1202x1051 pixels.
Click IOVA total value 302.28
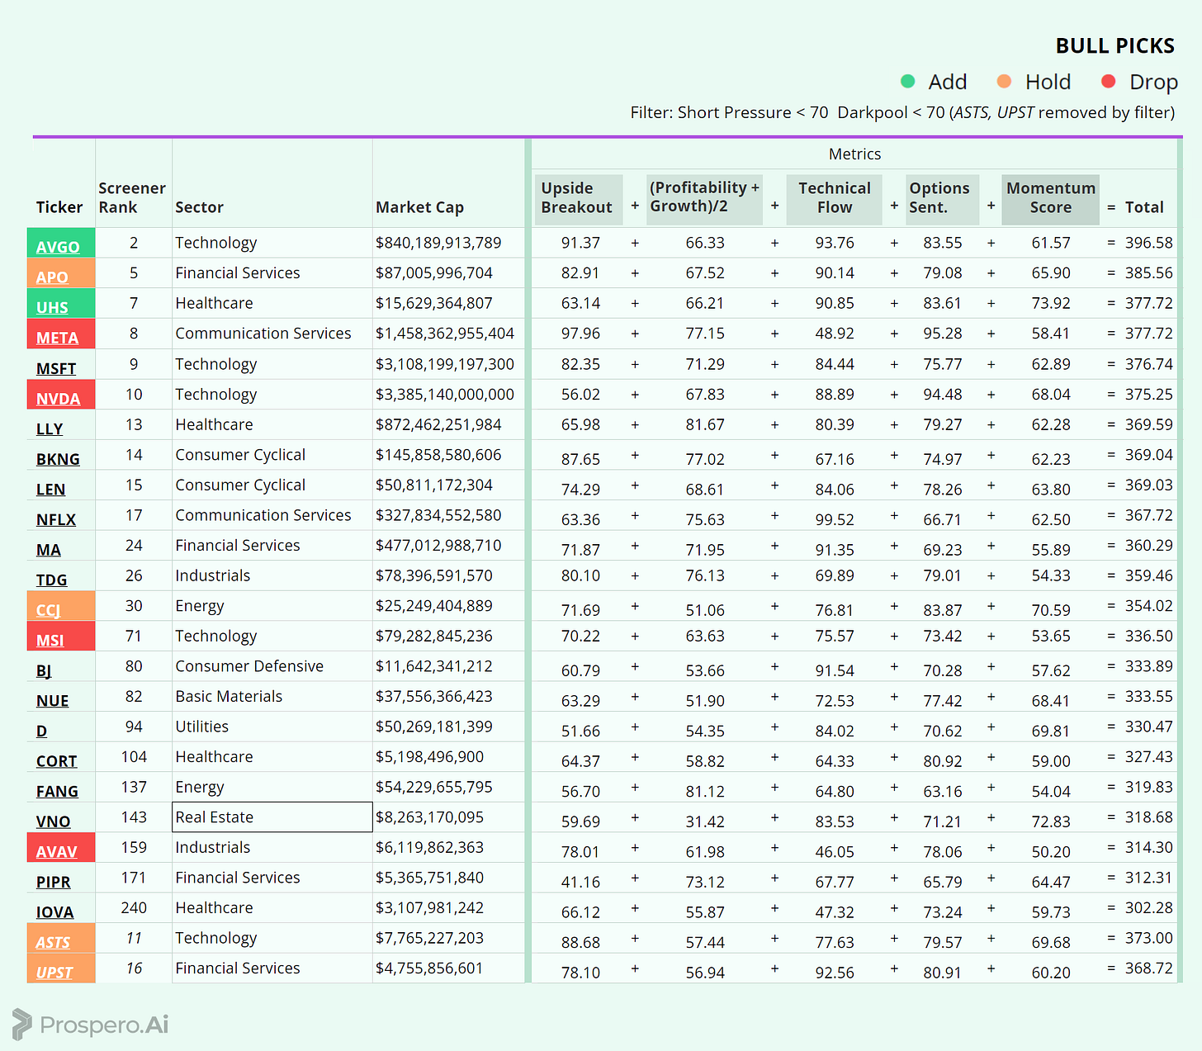[1148, 907]
